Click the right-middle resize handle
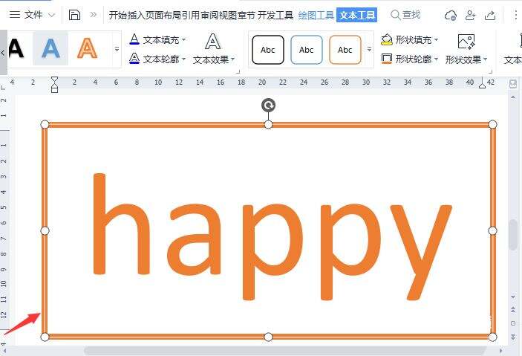The width and height of the screenshot is (522, 356). (492, 230)
